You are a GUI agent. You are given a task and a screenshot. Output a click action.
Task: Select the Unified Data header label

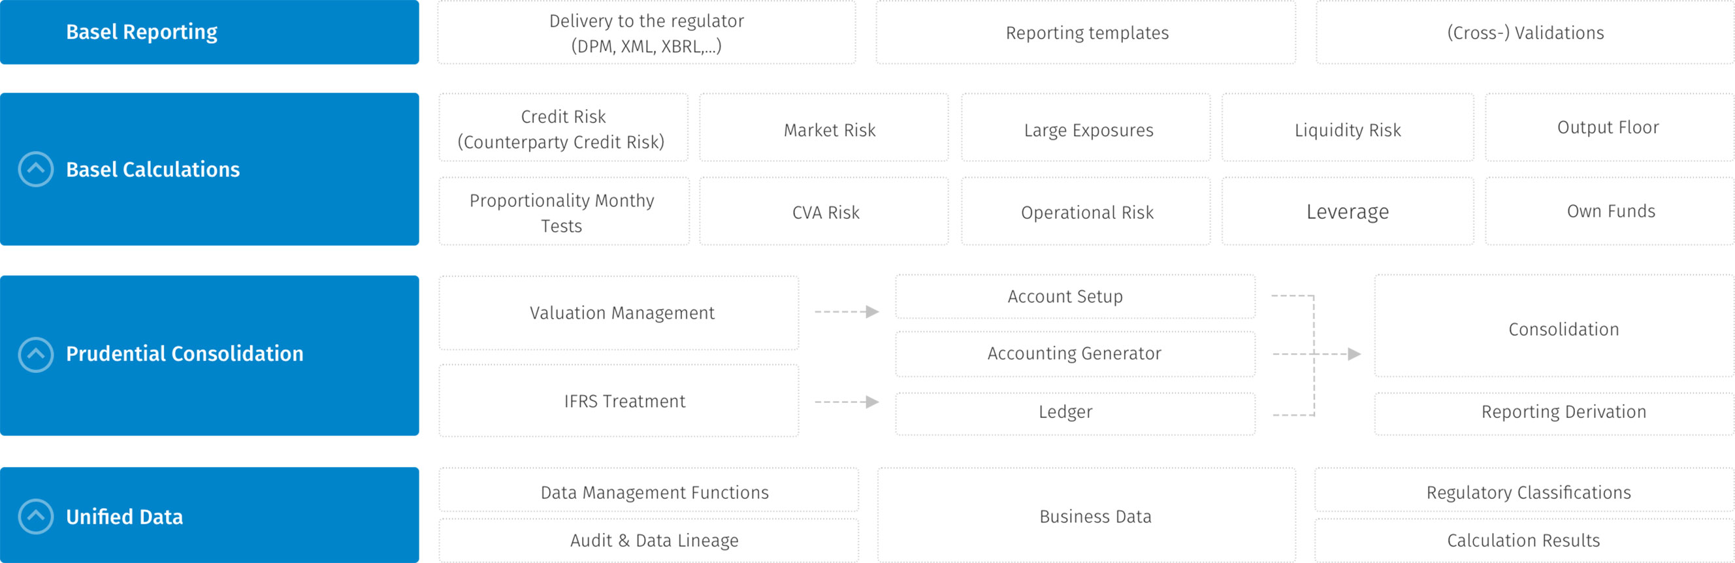[x=125, y=517]
